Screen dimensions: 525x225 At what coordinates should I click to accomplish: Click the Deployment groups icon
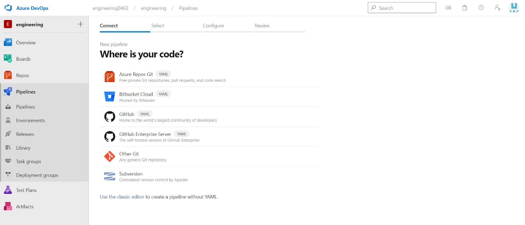coord(8,175)
